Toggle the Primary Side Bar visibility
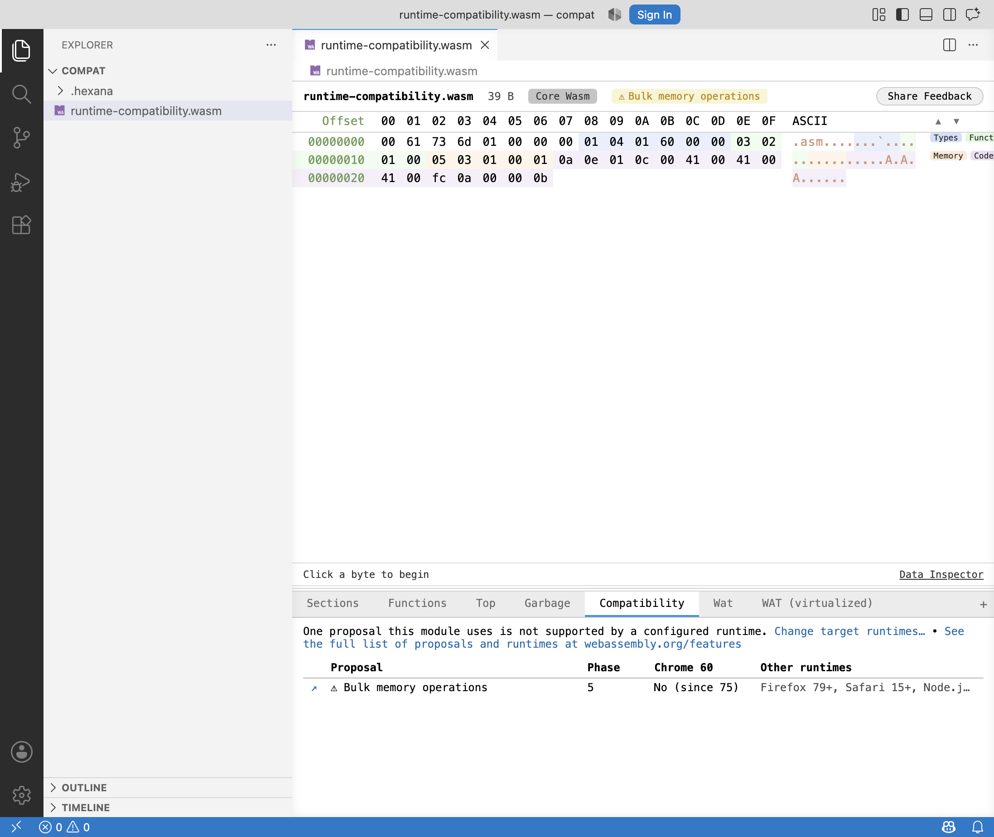 (902, 14)
